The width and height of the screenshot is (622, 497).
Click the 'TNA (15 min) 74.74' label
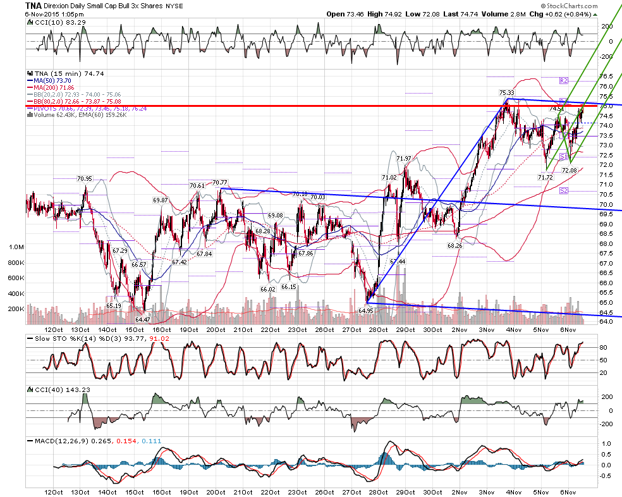(70, 73)
